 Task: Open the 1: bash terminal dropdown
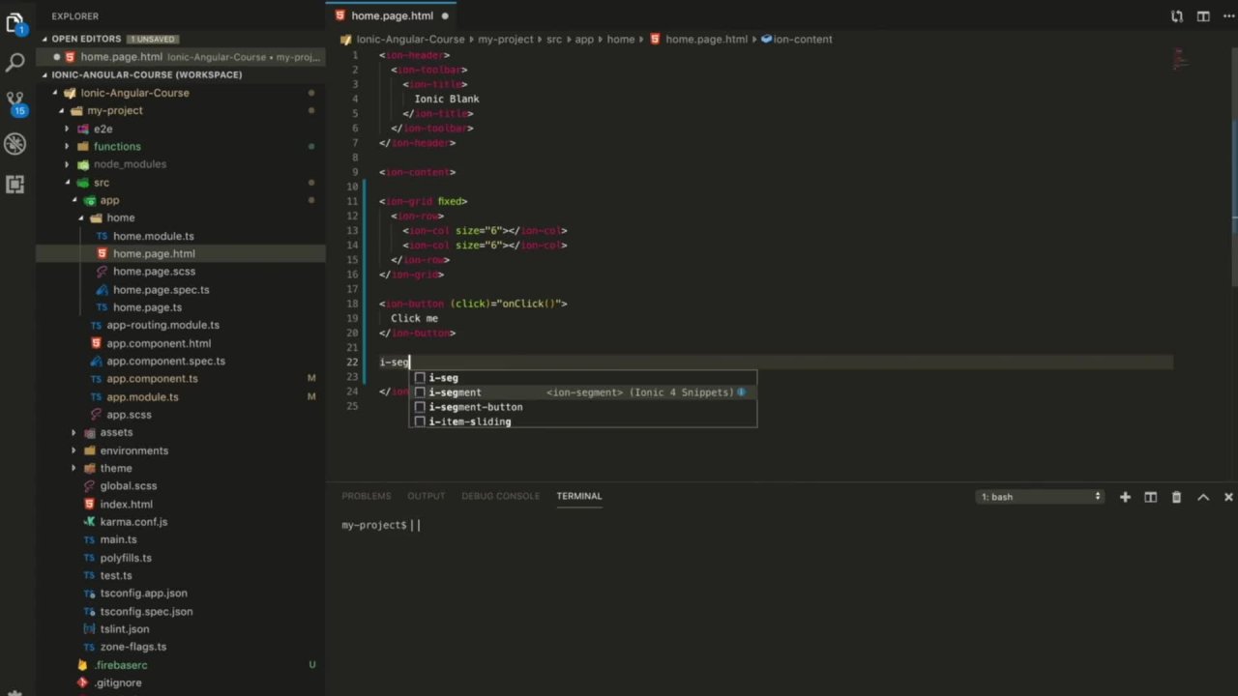1040,496
